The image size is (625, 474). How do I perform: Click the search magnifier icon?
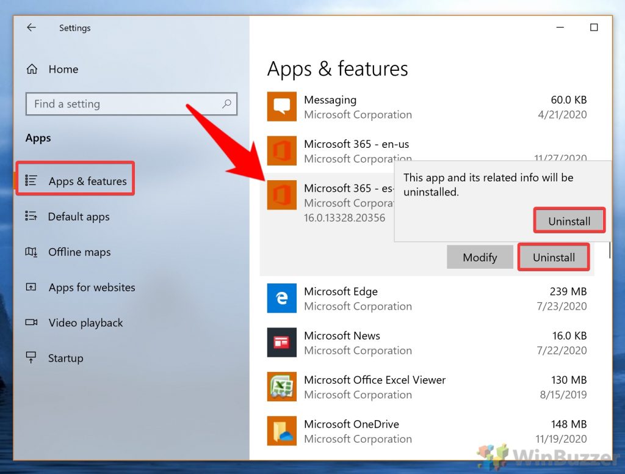(x=226, y=104)
